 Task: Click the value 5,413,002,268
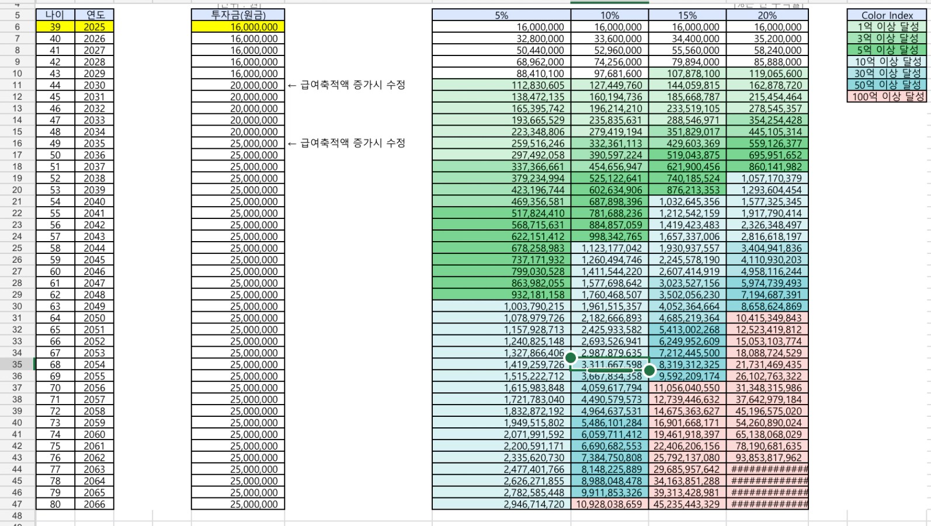(x=687, y=330)
